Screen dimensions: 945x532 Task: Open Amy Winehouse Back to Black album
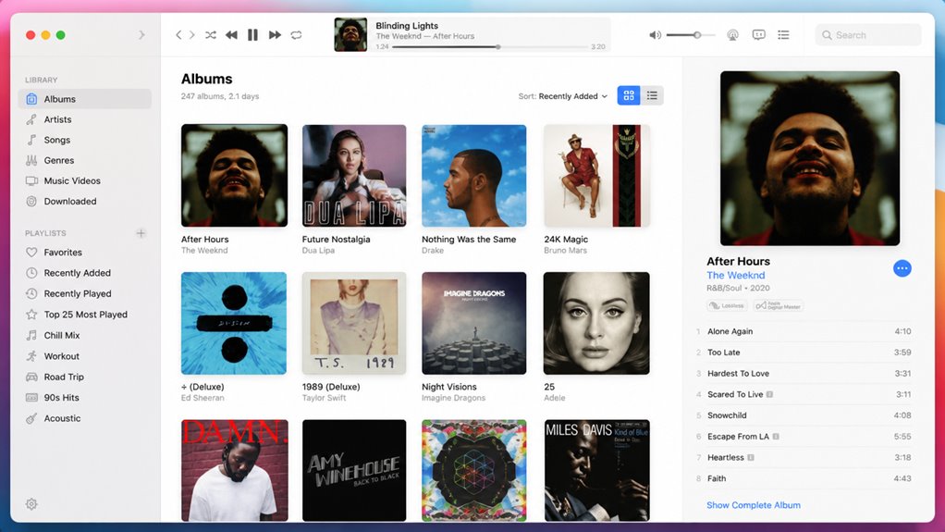(354, 471)
